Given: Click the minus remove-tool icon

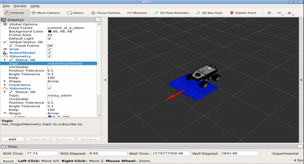Looking at the screenshot, I should point(279,13).
